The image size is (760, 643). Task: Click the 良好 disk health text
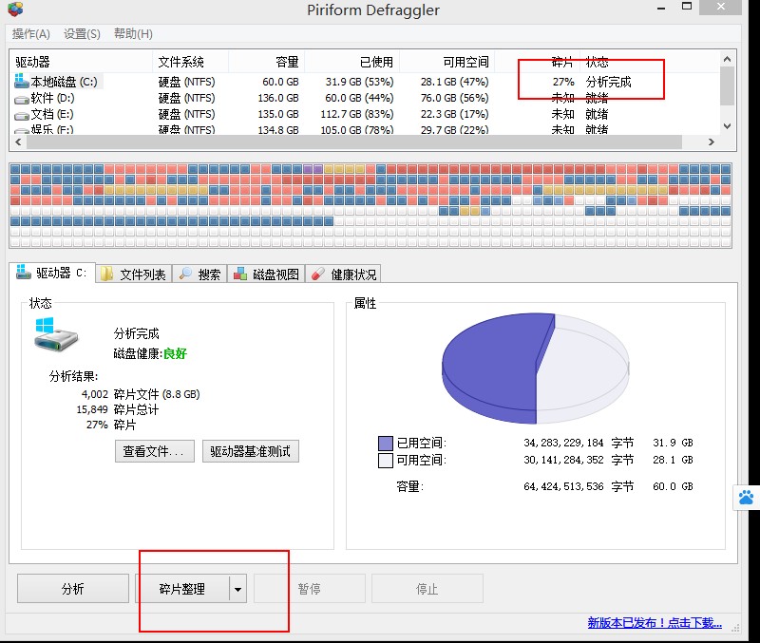[x=175, y=353]
